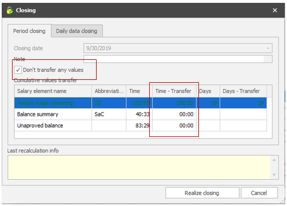287x206 pixels.
Task: Click the recalculation info scroll up arrow
Action: (x=274, y=160)
